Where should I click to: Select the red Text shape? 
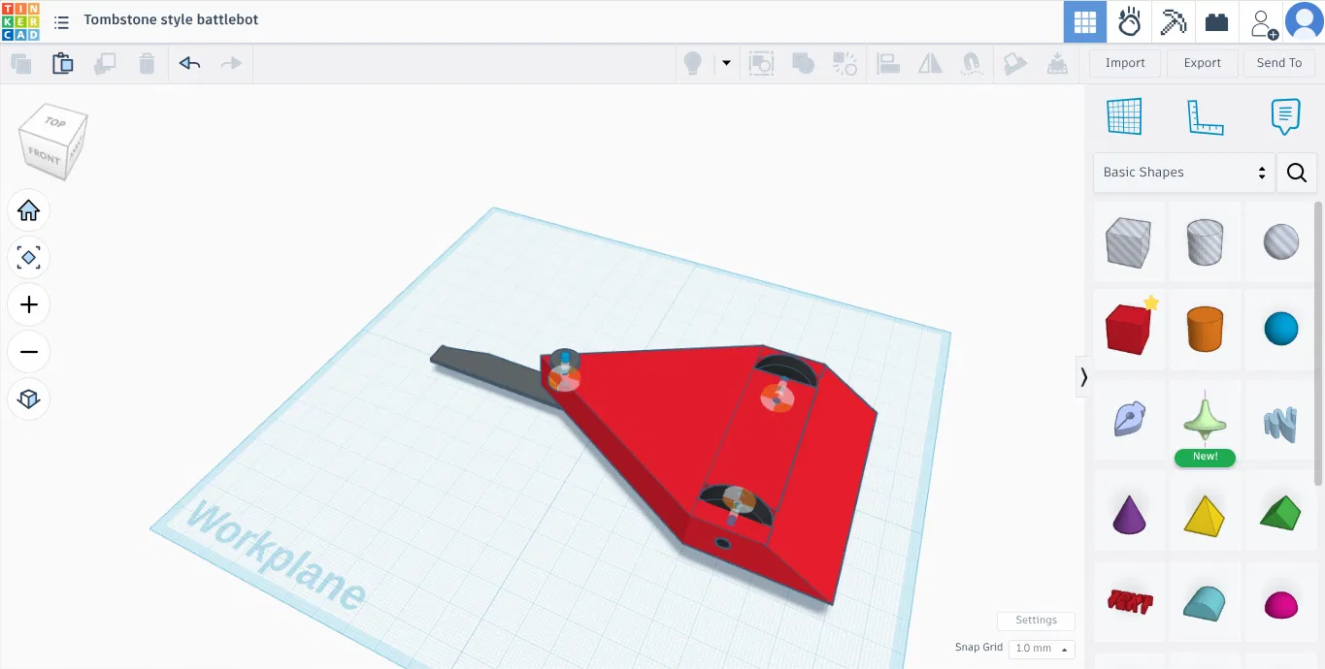pyautogui.click(x=1129, y=602)
